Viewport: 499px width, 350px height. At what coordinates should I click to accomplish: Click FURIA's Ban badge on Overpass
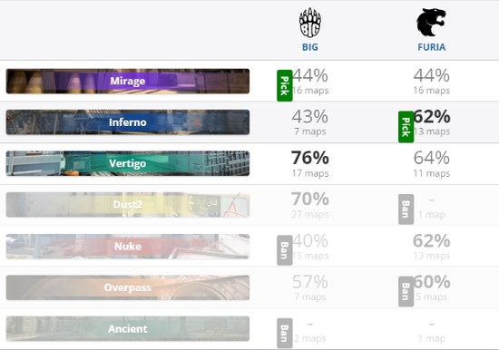point(406,291)
